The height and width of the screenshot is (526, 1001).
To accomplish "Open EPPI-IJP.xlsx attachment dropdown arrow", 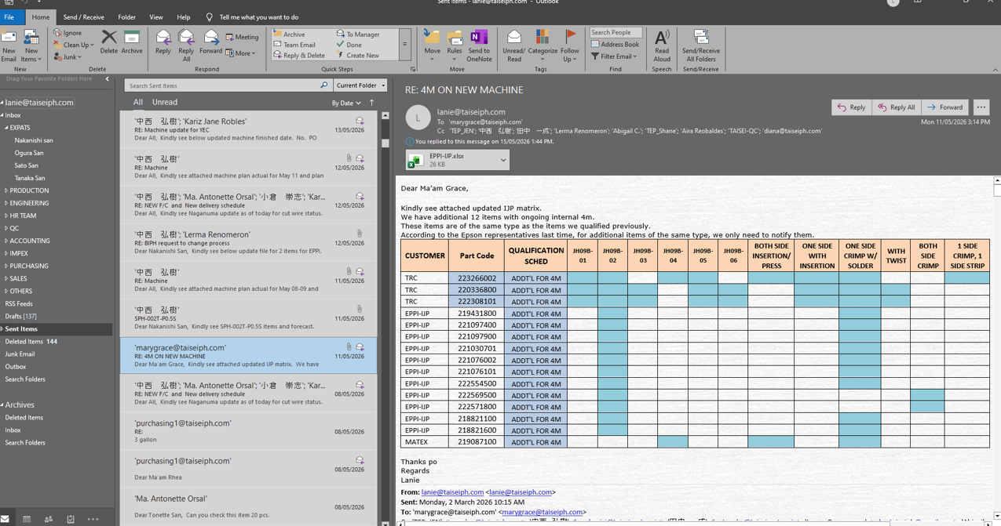I will pyautogui.click(x=503, y=160).
